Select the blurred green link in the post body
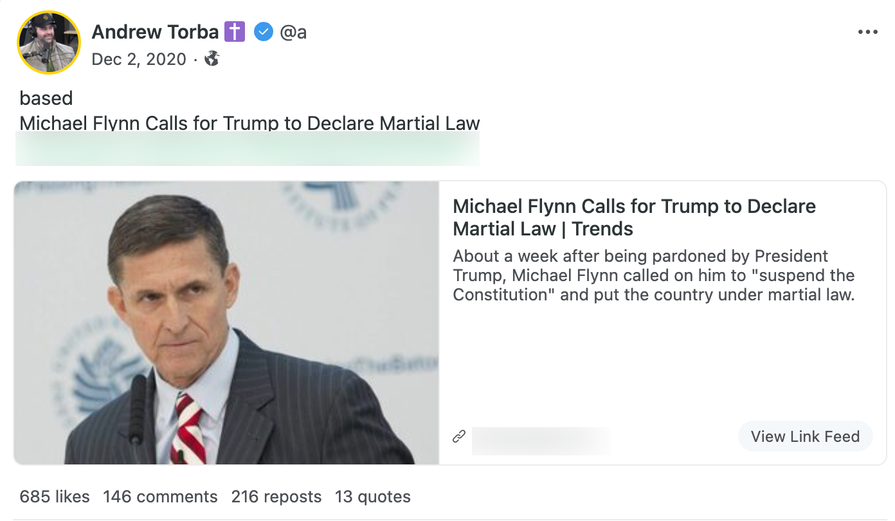Image resolution: width=895 pixels, height=521 pixels. click(248, 148)
